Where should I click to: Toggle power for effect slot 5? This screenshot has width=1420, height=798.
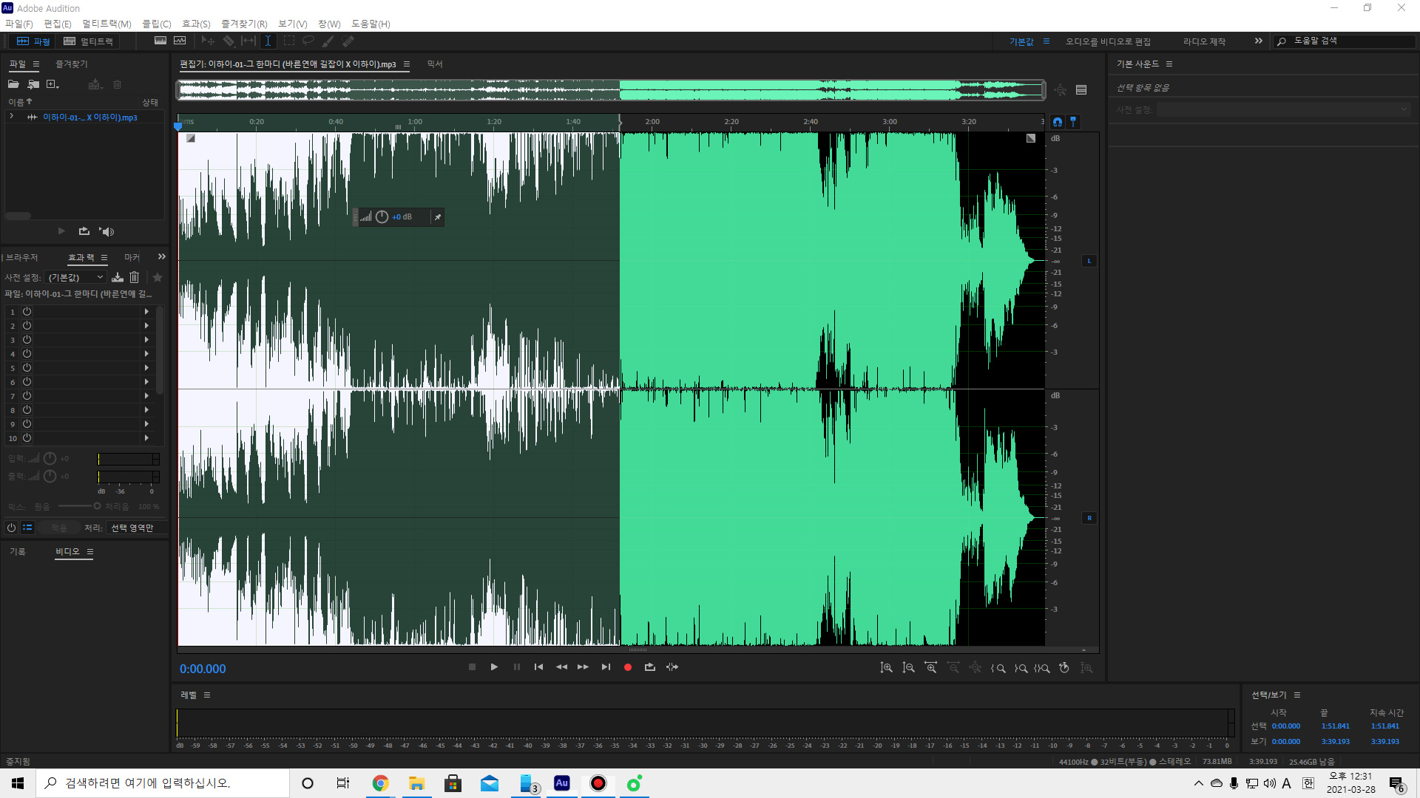pos(27,368)
